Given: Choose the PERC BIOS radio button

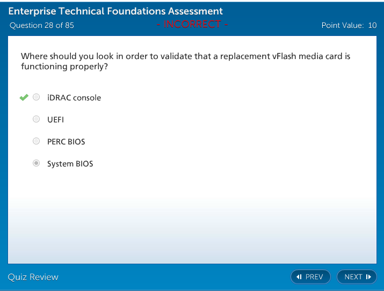Looking at the screenshot, I should (x=37, y=141).
